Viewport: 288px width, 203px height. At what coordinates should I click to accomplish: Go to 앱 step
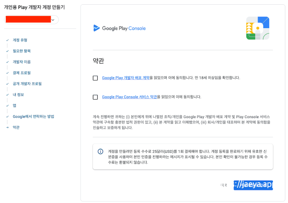[14, 105]
